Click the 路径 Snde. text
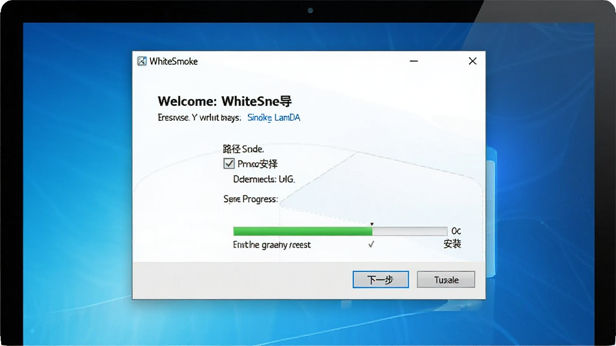This screenshot has width=616, height=346. (243, 149)
